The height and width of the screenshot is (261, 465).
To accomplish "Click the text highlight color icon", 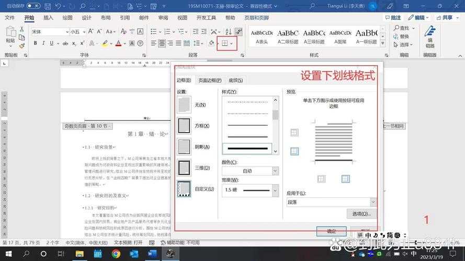I will click(x=105, y=43).
